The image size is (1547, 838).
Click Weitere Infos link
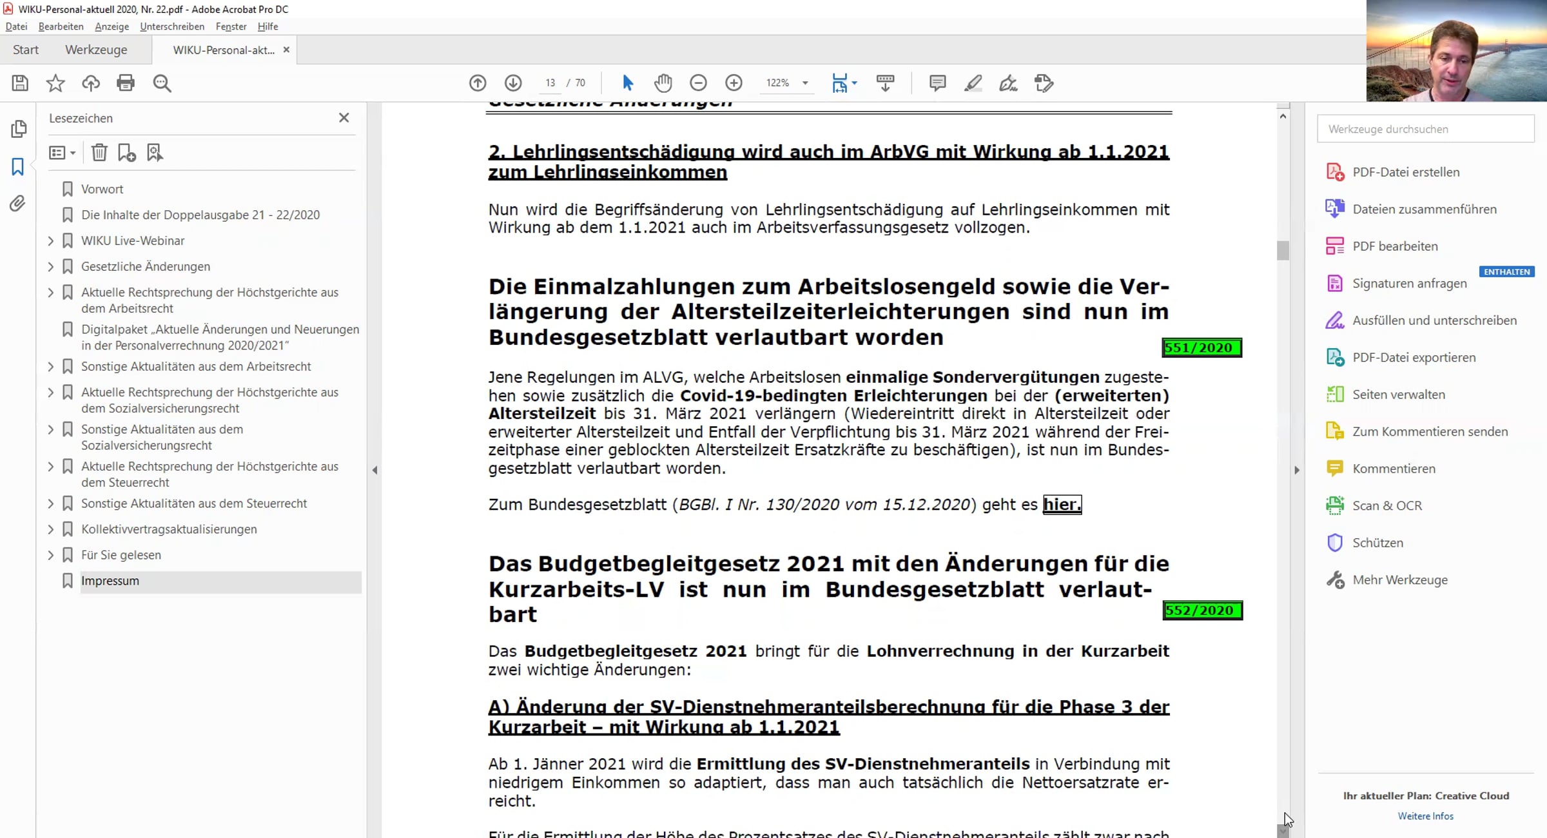click(1425, 816)
